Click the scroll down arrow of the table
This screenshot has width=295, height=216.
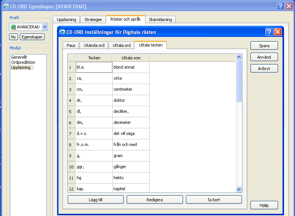[239, 189]
